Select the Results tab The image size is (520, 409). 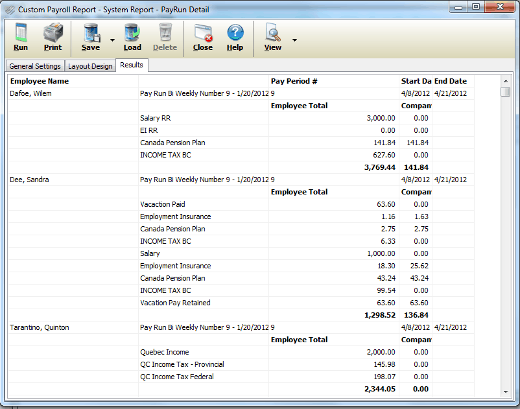(x=132, y=65)
